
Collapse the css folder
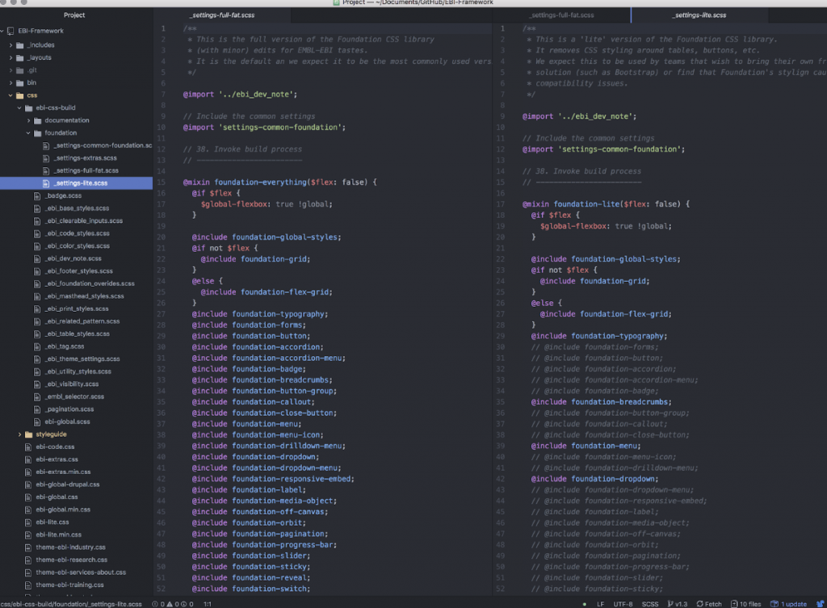click(10, 95)
